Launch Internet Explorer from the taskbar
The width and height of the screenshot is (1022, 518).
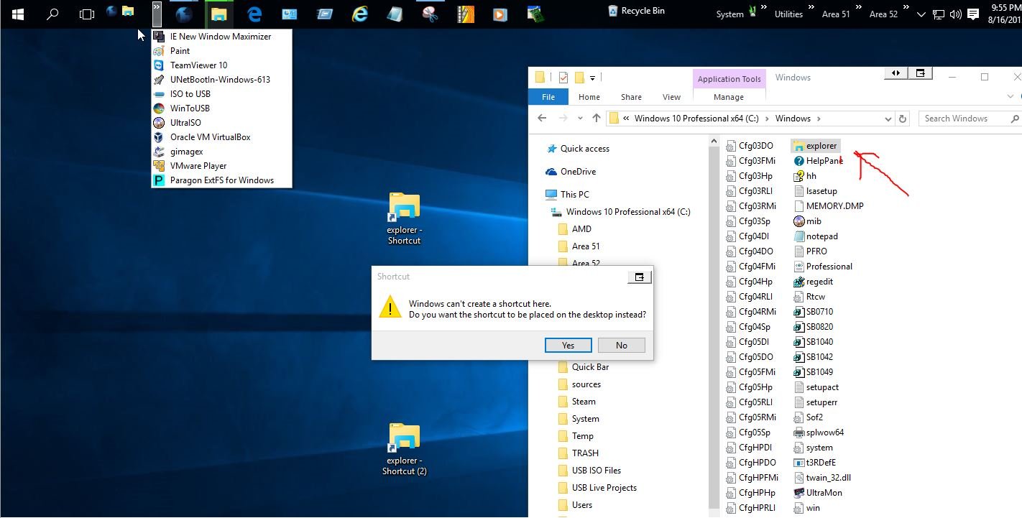click(359, 14)
